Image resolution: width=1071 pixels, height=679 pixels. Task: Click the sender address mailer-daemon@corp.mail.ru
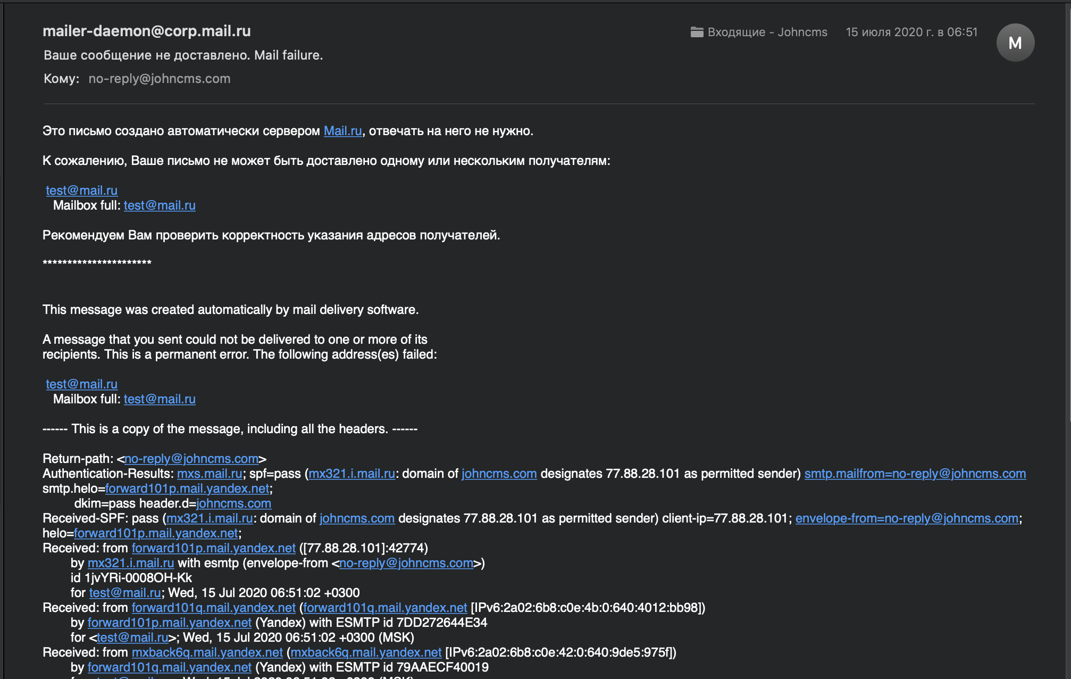tap(147, 31)
